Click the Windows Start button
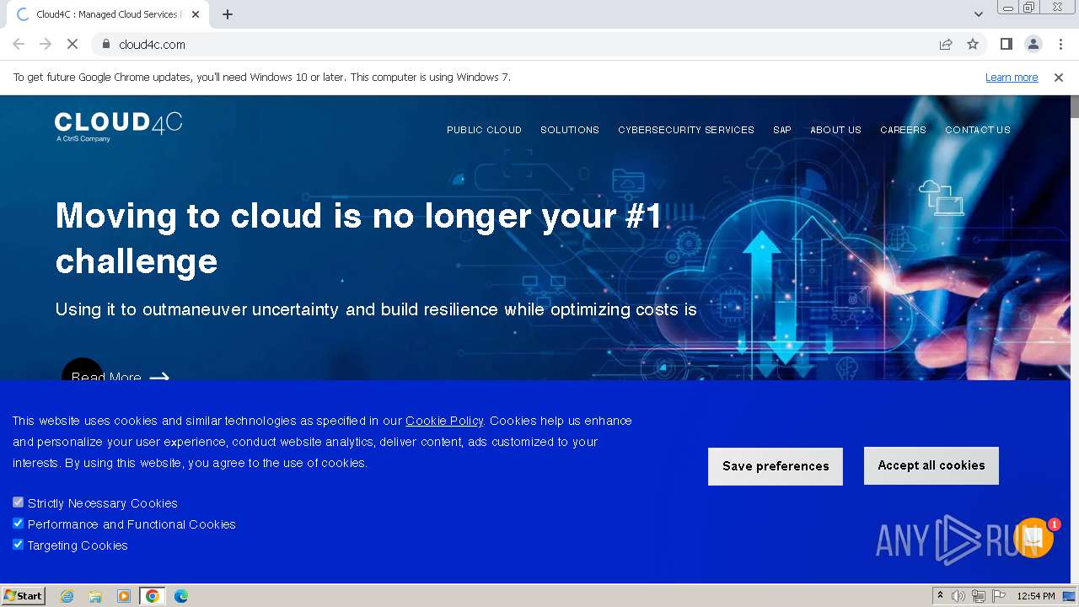The height and width of the screenshot is (607, 1079). [x=24, y=596]
